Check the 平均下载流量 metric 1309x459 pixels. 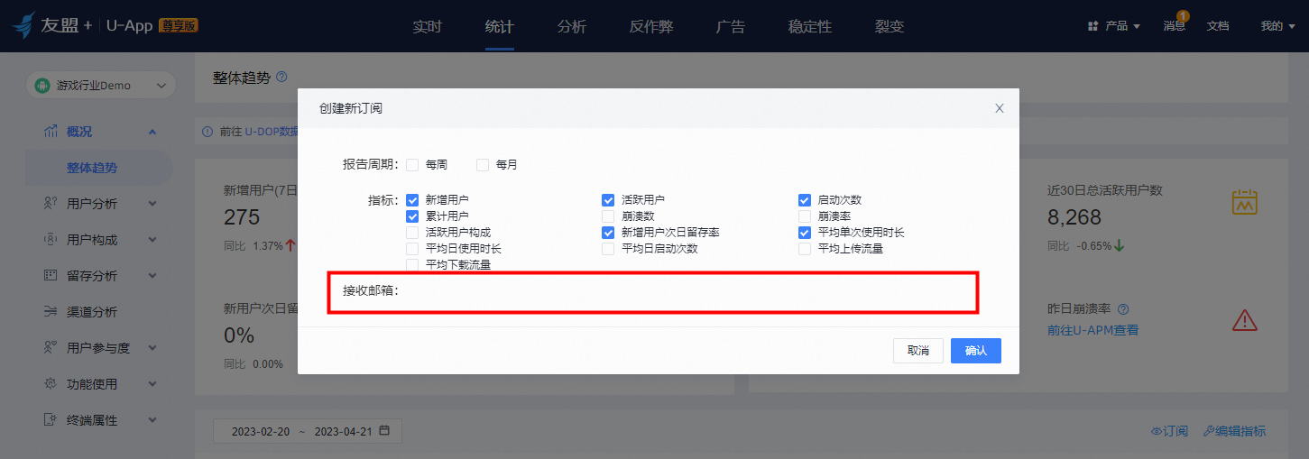click(x=412, y=265)
